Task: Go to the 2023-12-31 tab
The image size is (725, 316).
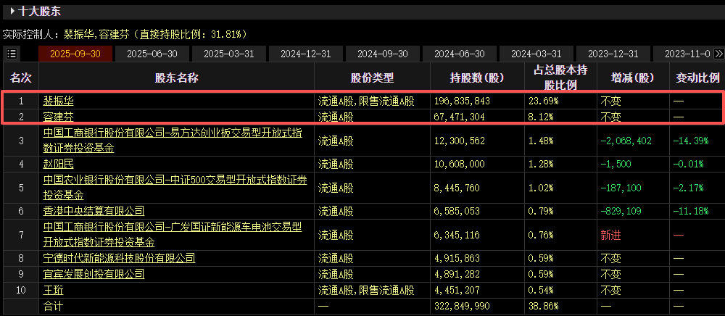Action: point(613,54)
